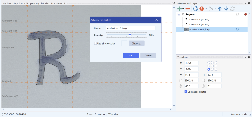Image resolution: width=252 pixels, height=117 pixels.
Task: Click the horizontal scale percent field
Action: click(x=191, y=80)
